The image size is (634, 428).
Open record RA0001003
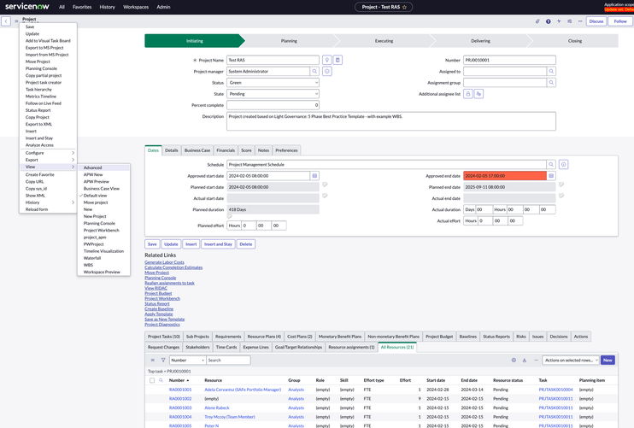point(180,407)
